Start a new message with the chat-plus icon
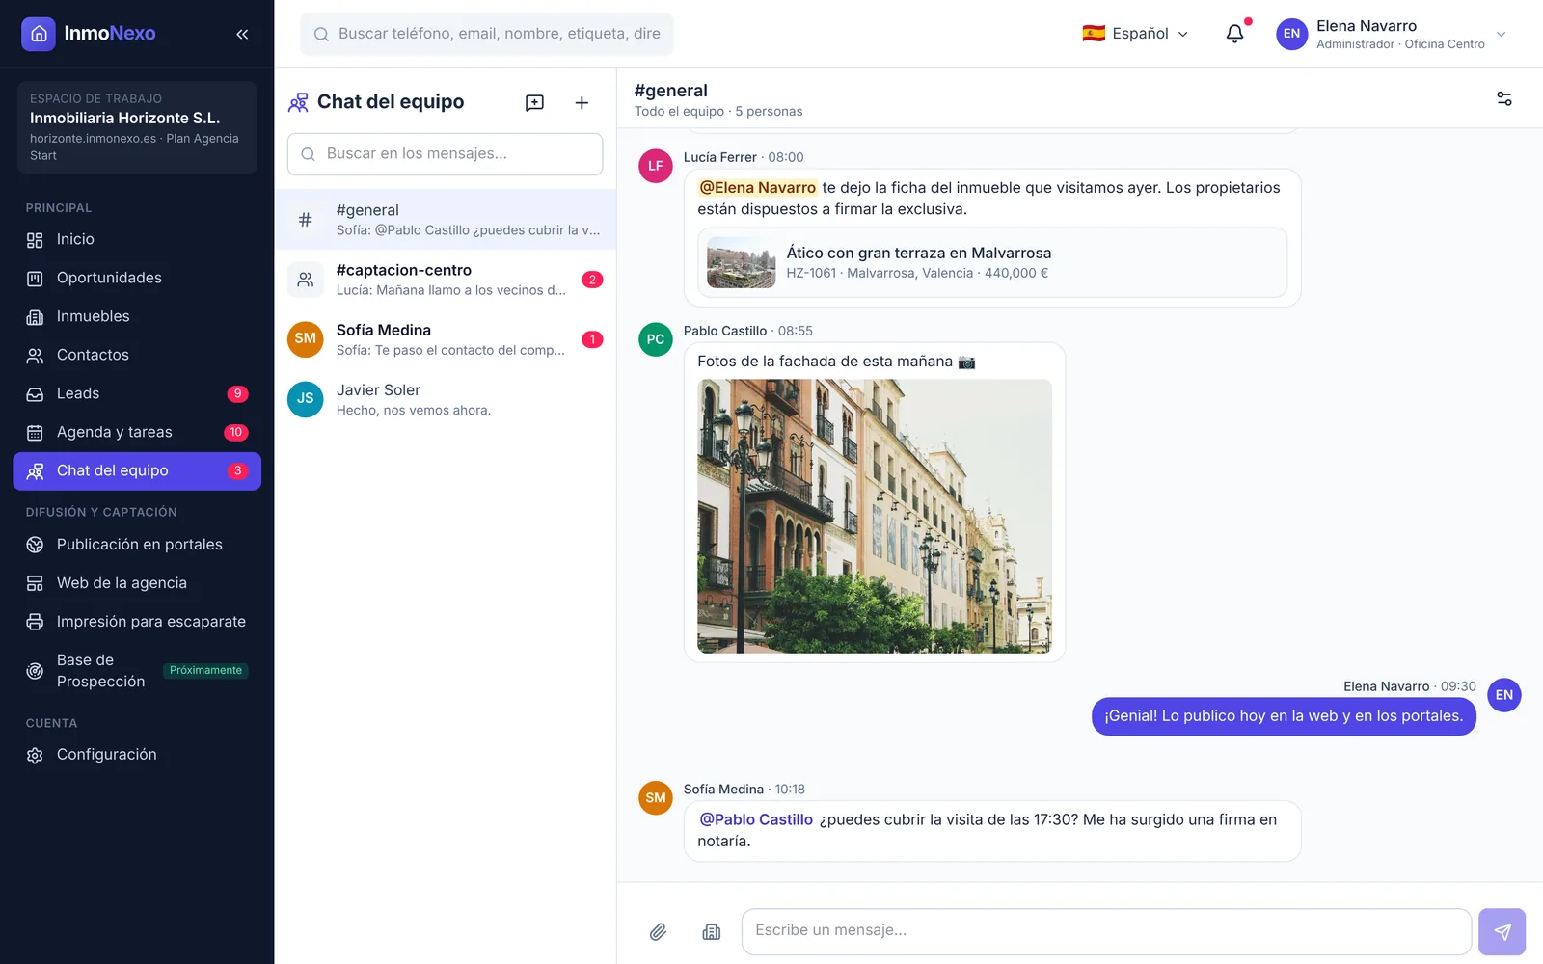The image size is (1543, 964). coord(534,103)
